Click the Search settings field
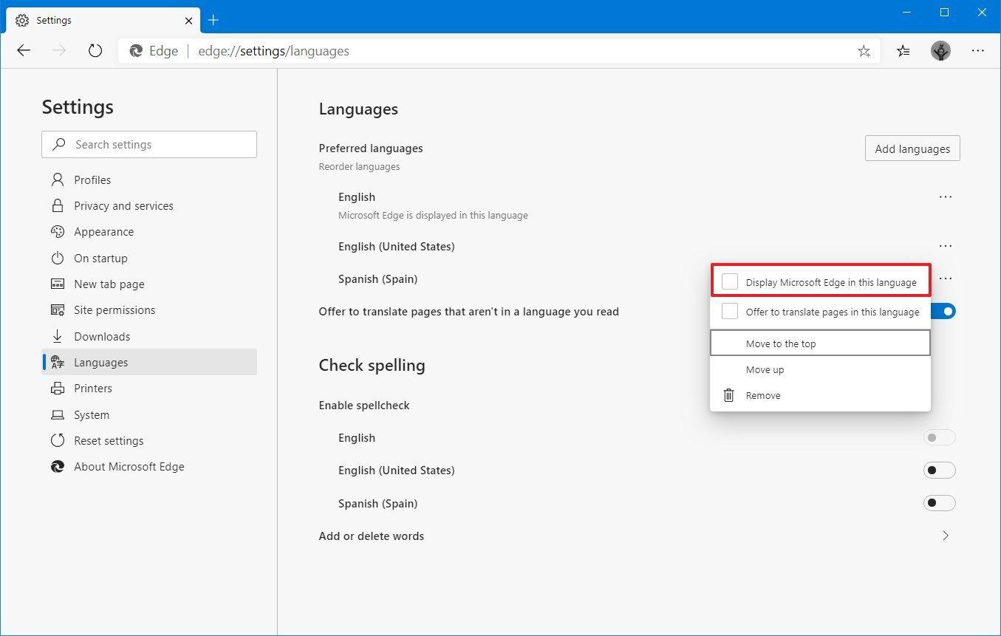 pos(148,144)
